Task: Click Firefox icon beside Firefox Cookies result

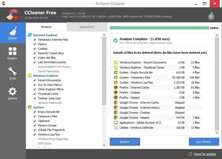Action: [x=116, y=92]
